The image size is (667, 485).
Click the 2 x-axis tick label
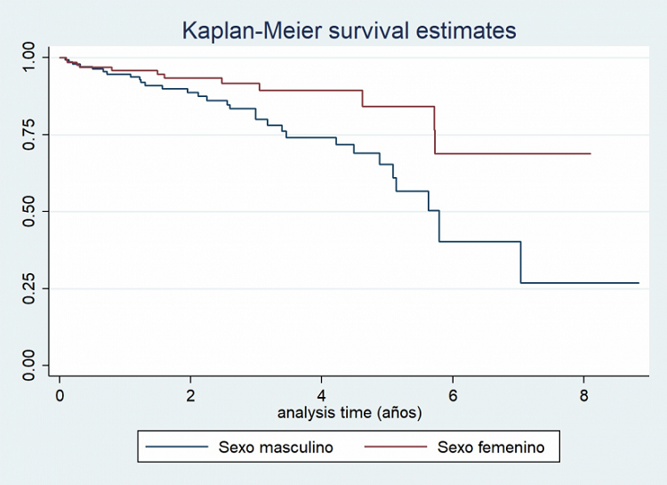coord(190,395)
